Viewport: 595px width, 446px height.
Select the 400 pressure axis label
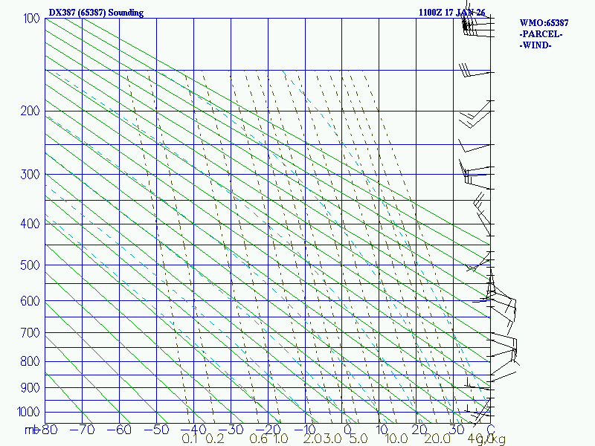[30, 224]
